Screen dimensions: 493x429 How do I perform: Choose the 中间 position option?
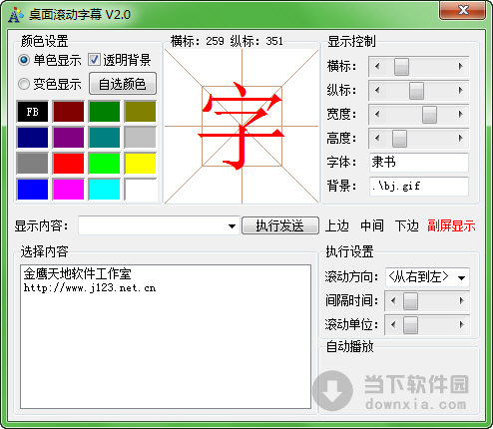tap(372, 225)
